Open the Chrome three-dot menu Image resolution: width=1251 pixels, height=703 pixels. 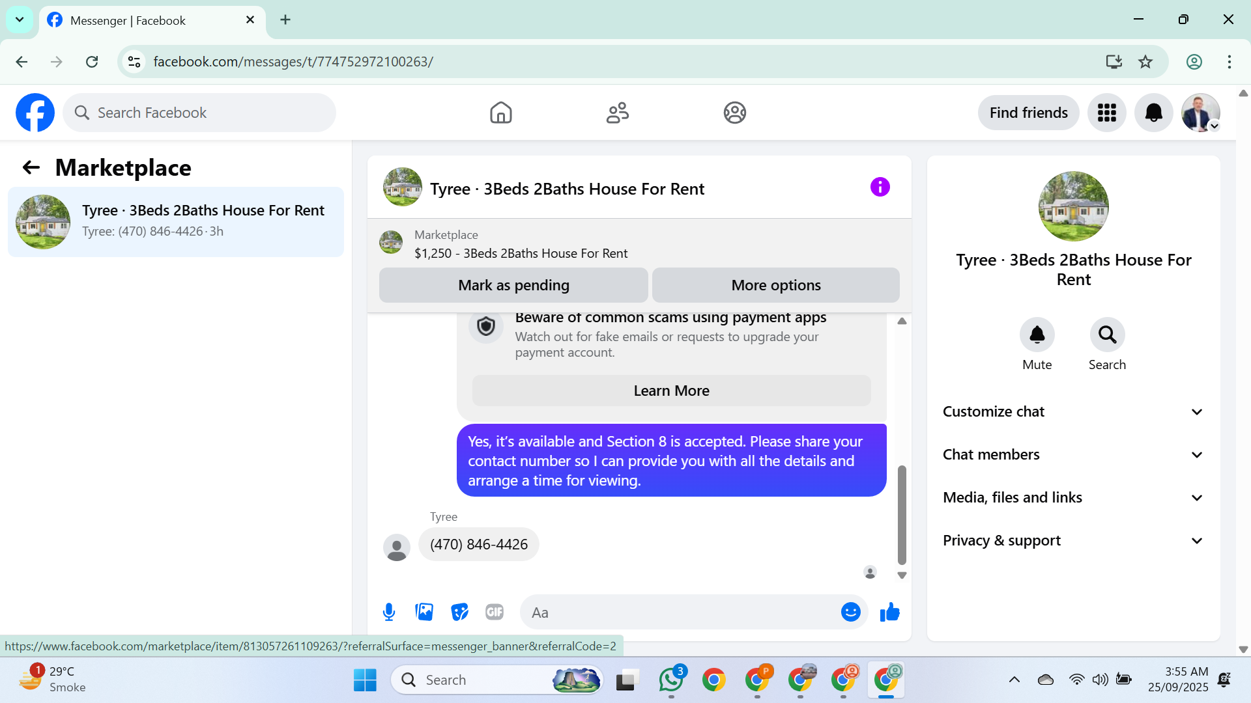[1229, 62]
